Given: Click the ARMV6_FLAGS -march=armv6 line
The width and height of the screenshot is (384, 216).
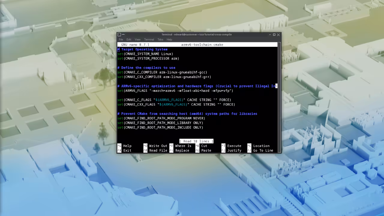Looking at the screenshot, I should click(x=175, y=91).
